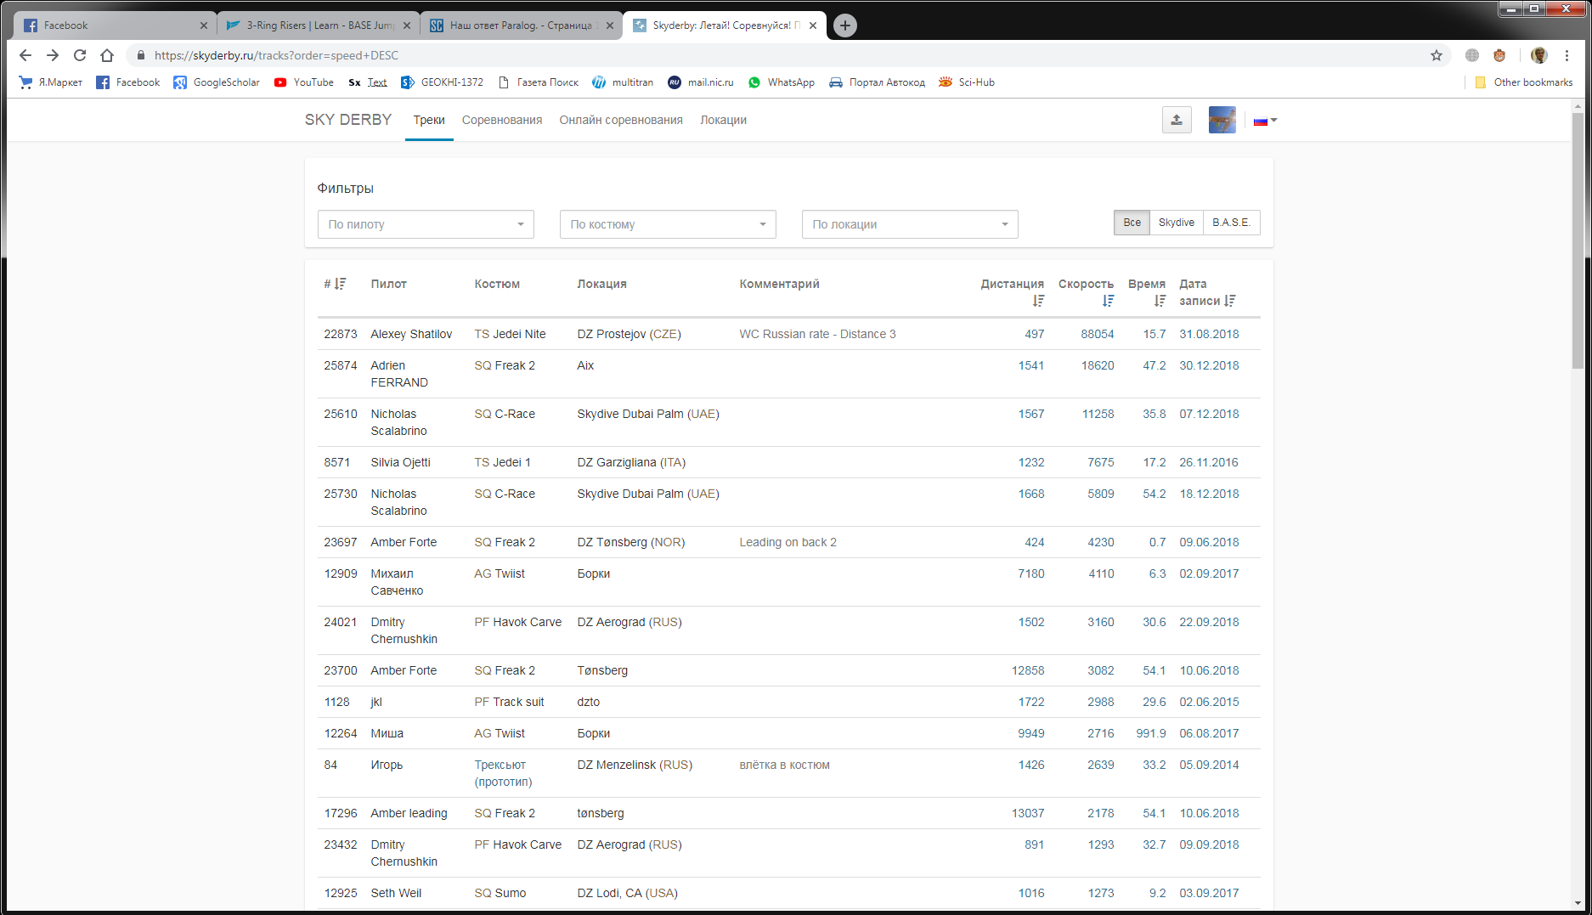This screenshot has width=1592, height=915.
Task: Click the upload track icon button
Action: tap(1177, 120)
